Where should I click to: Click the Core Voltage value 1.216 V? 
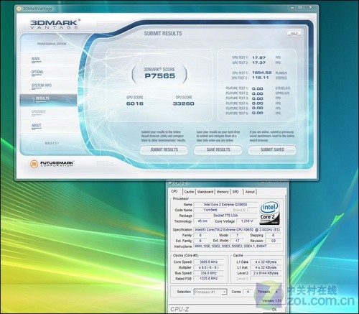click(246, 221)
